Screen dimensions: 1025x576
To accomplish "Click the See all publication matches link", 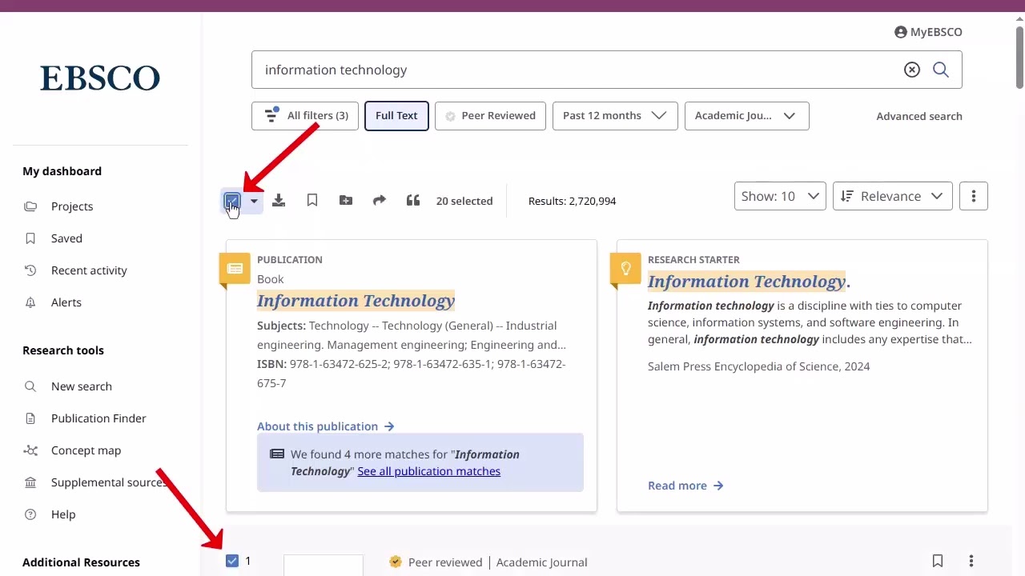I will [x=428, y=471].
